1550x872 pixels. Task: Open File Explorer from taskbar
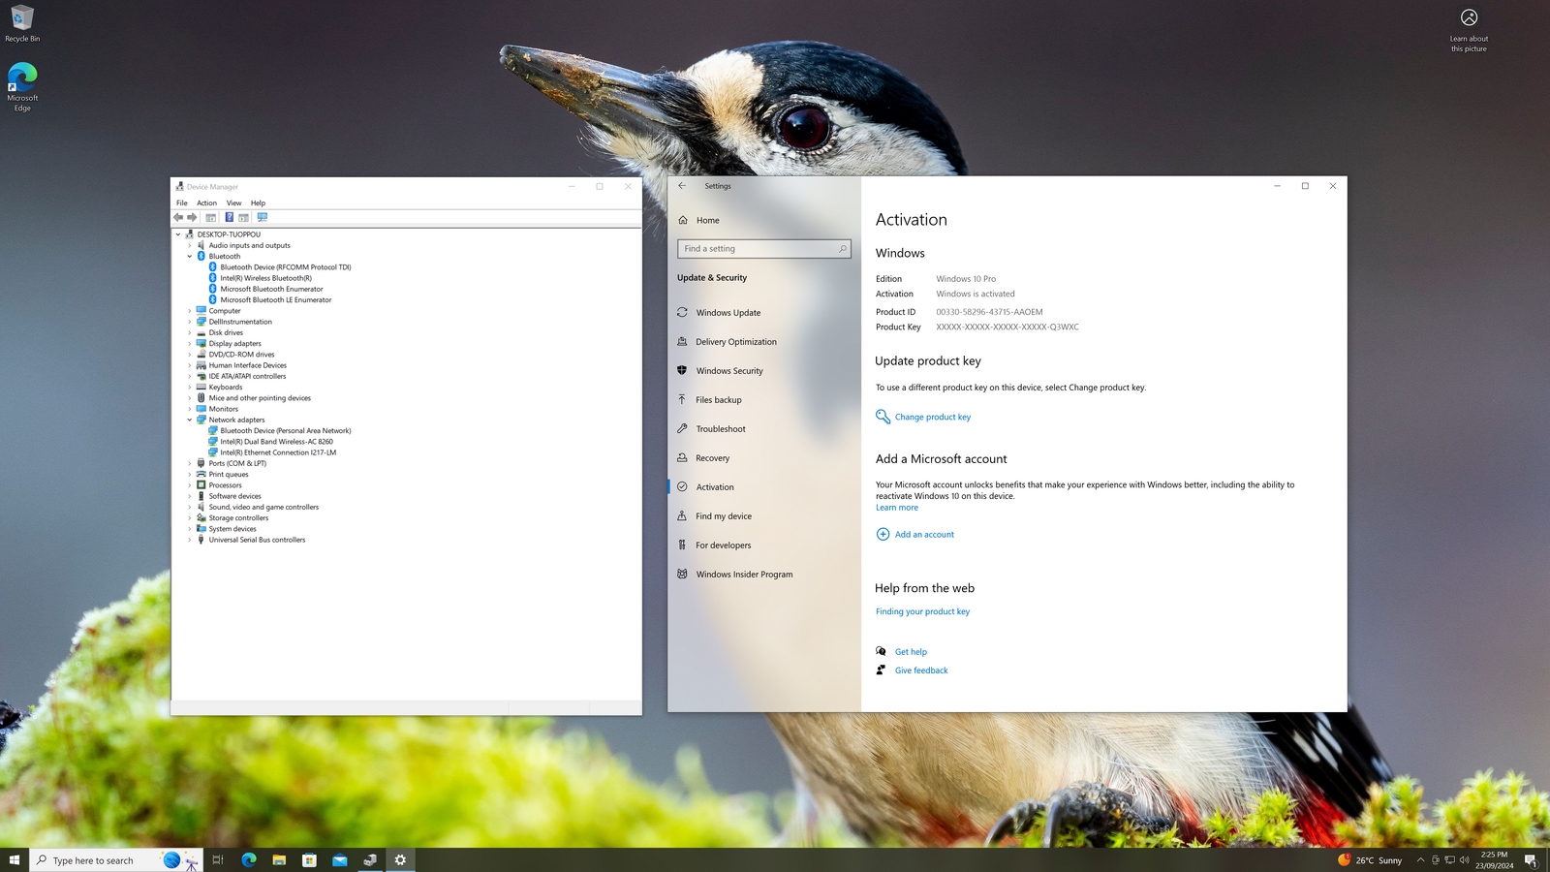click(279, 860)
